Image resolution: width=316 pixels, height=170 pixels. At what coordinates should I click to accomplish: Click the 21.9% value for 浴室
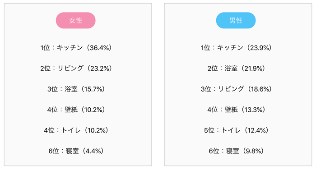[x=253, y=69]
